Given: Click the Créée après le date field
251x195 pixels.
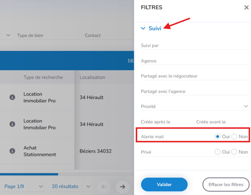Looking at the screenshot, I should [166, 122].
